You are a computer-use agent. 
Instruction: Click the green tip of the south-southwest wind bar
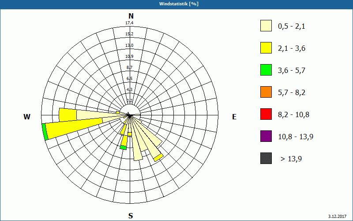click(x=123, y=148)
